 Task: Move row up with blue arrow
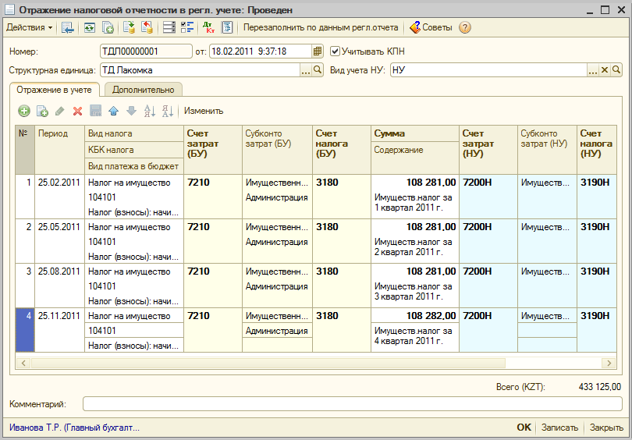(x=113, y=111)
